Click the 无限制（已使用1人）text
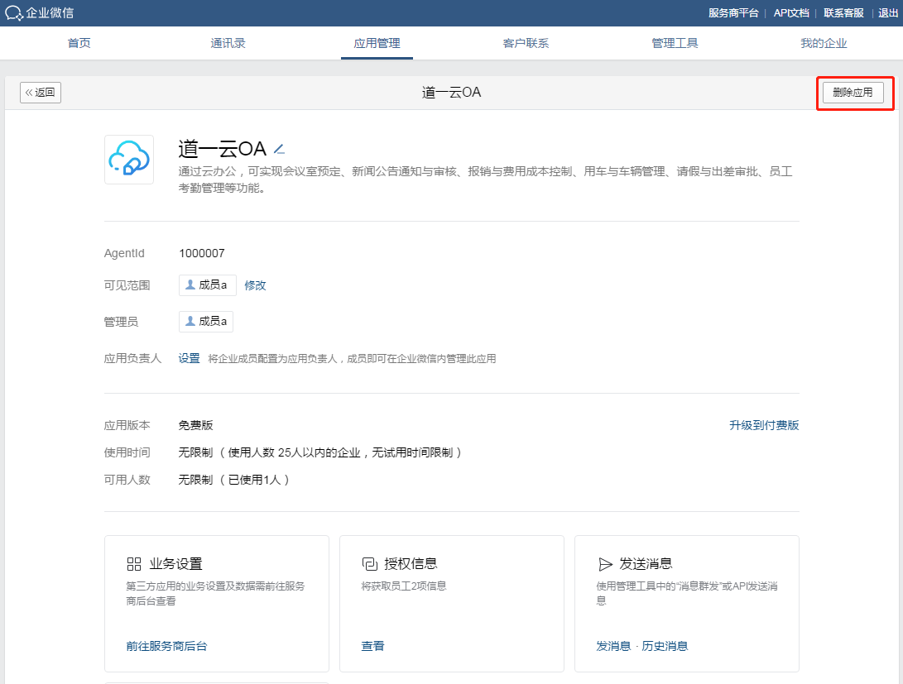Viewport: 903px width, 684px height. [x=233, y=480]
